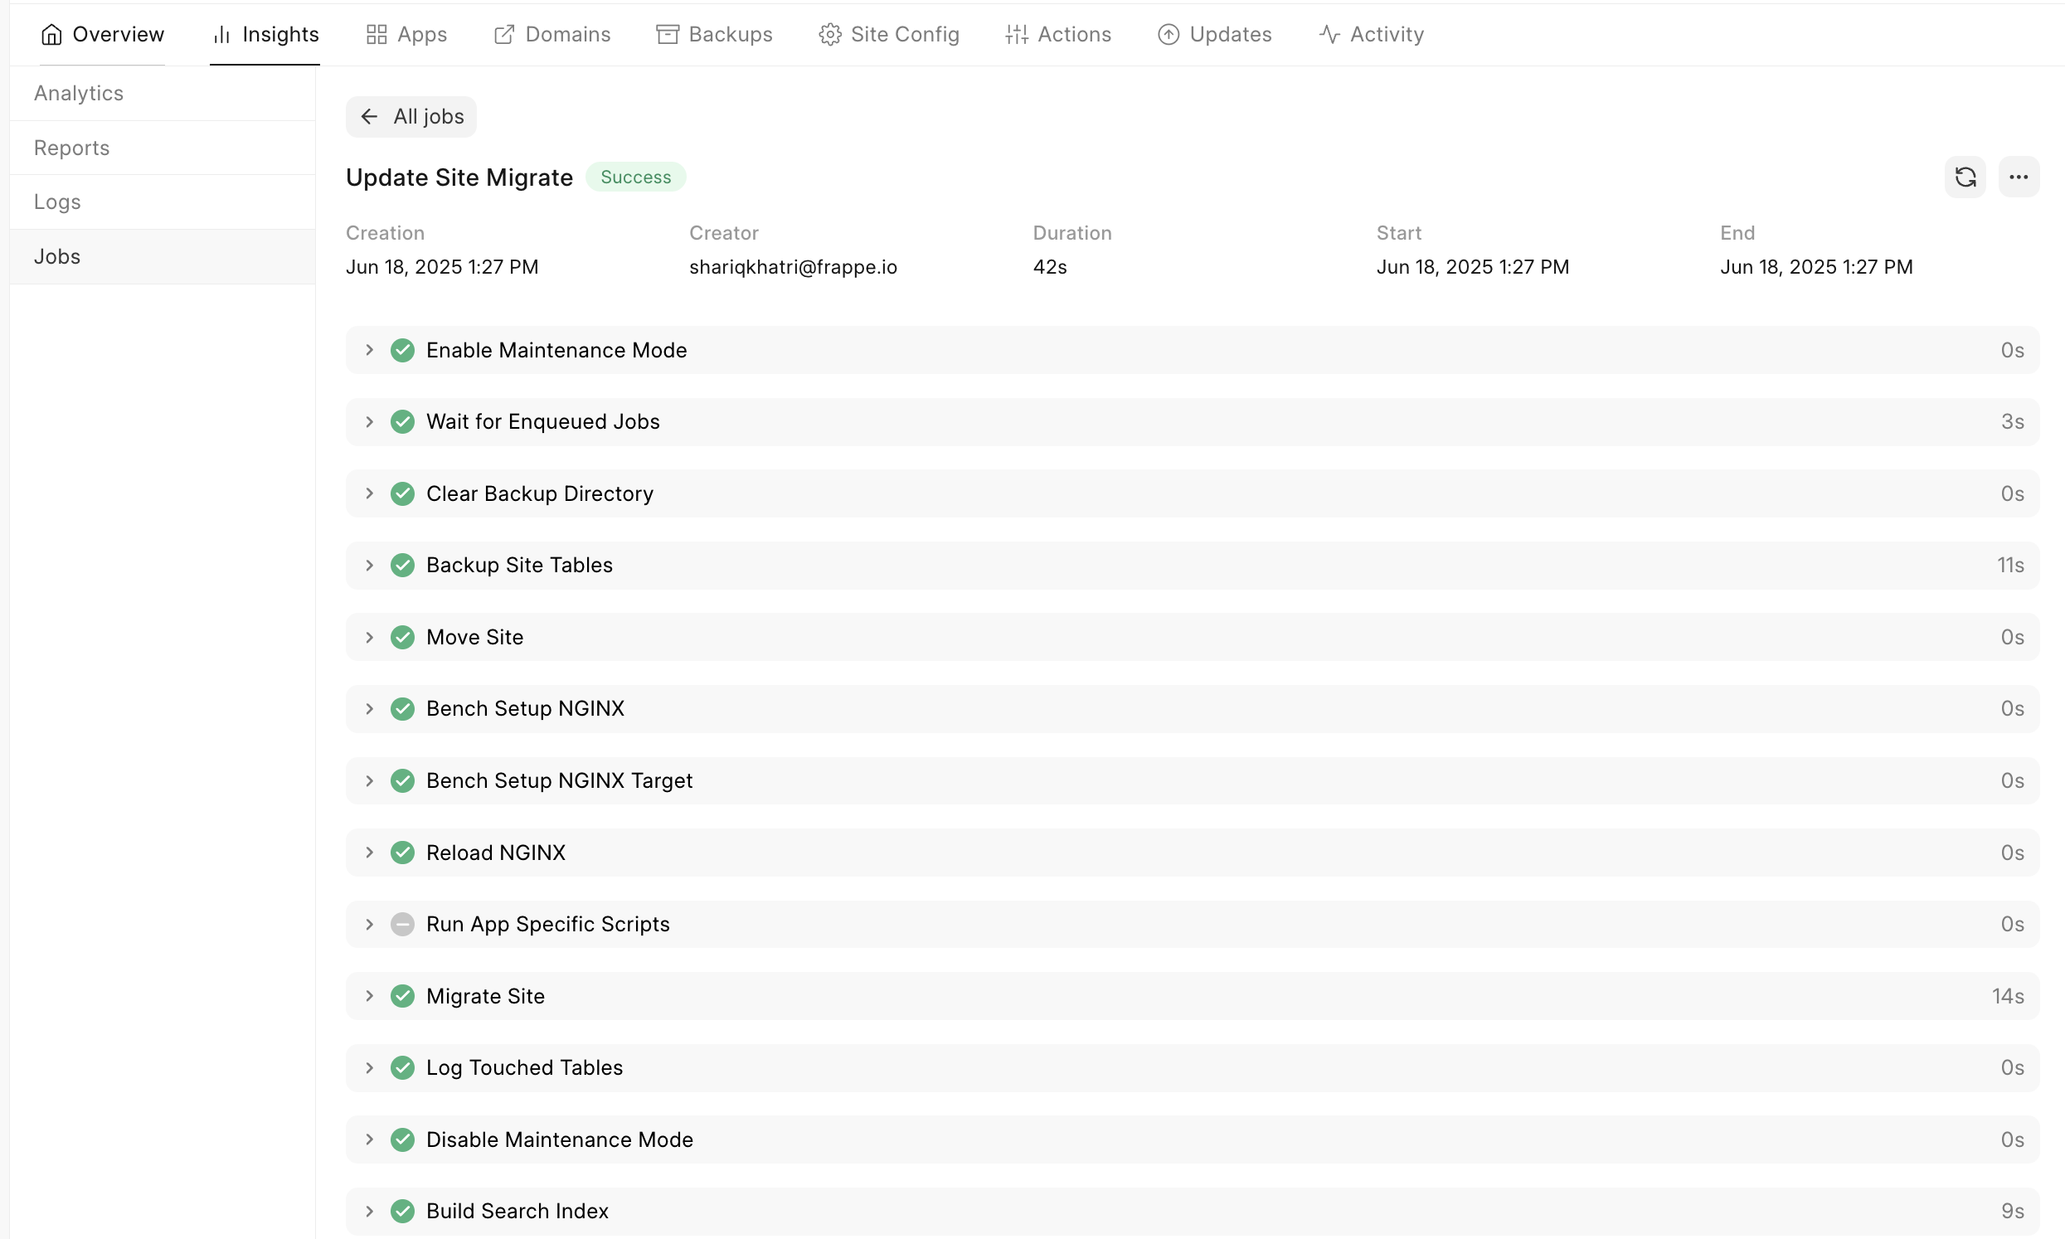
Task: Expand the Build Search Index step
Action: (x=369, y=1211)
